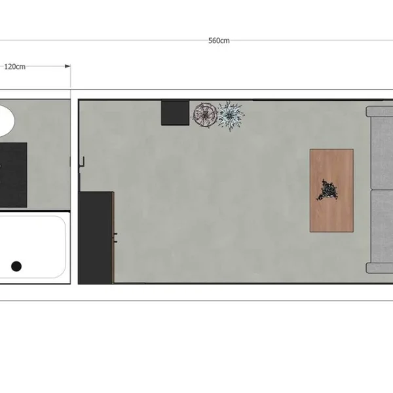393x393 pixels.
Task: Select the brown round plant near top wall
Action: (x=204, y=115)
